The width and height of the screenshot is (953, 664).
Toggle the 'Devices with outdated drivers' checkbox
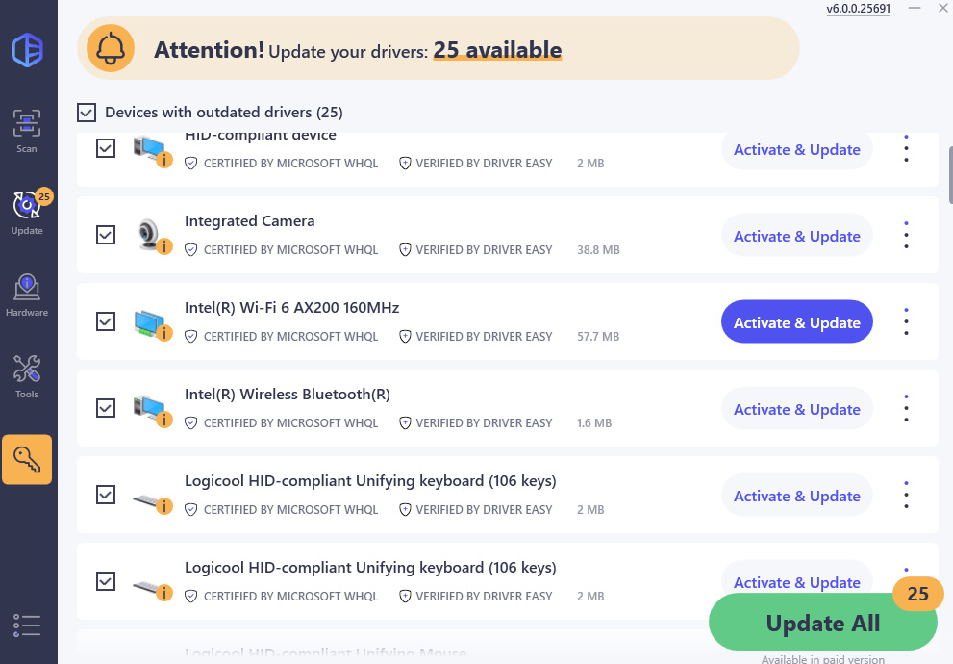click(87, 113)
